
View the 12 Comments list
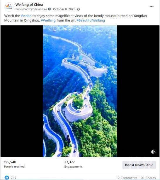pos(126,178)
